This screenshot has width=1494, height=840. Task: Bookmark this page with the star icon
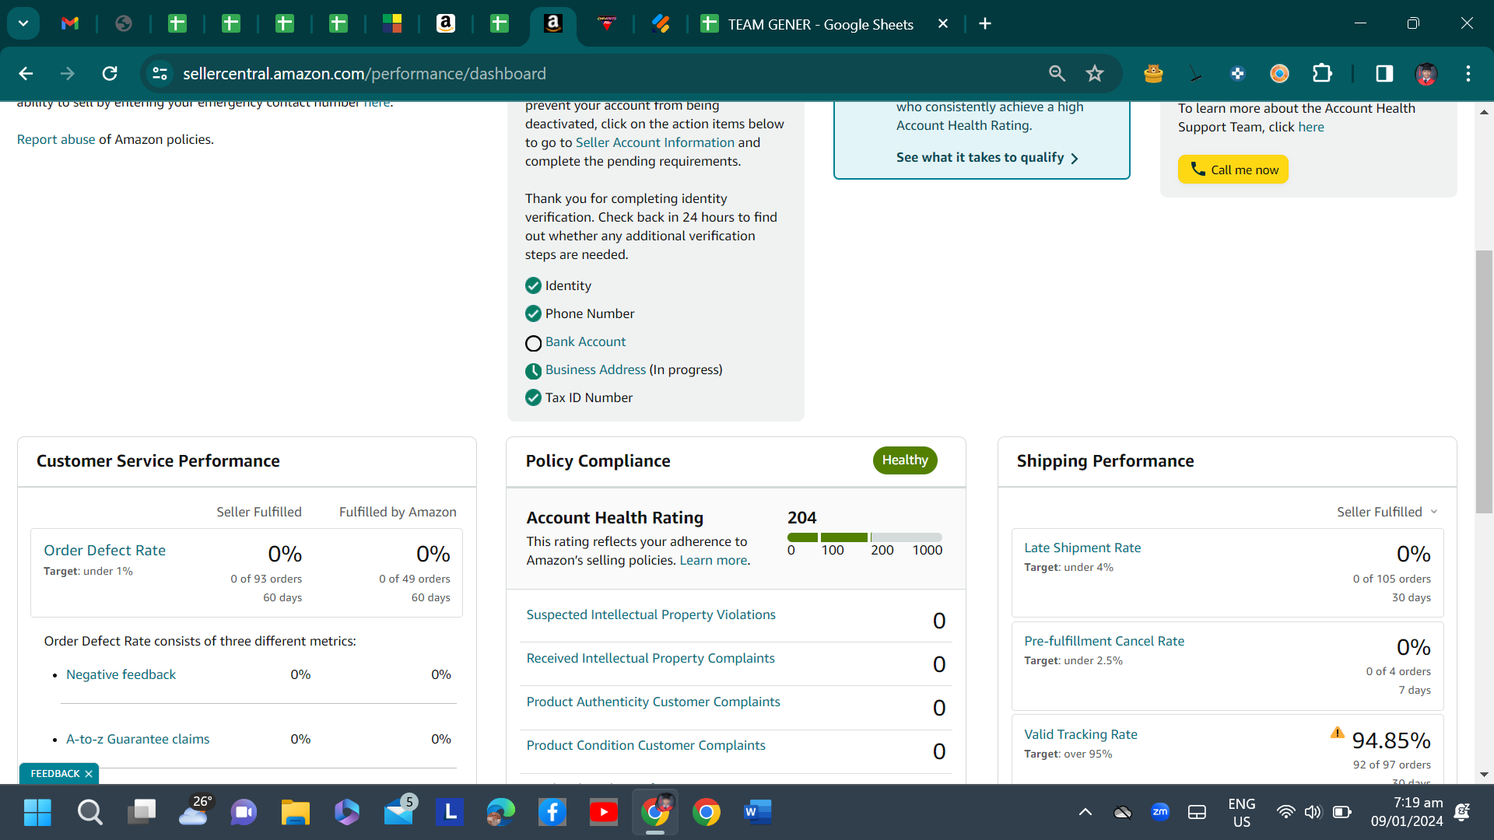1095,73
